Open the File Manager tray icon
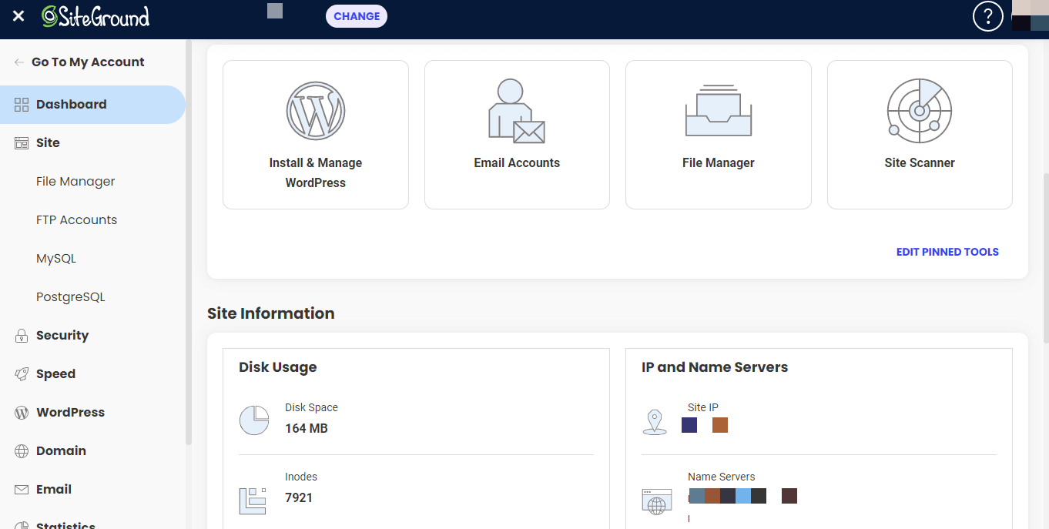 click(x=718, y=111)
